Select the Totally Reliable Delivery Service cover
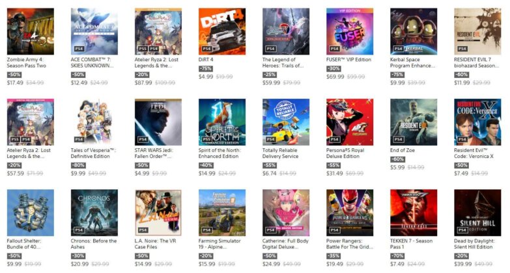The image size is (510, 273). (286, 122)
